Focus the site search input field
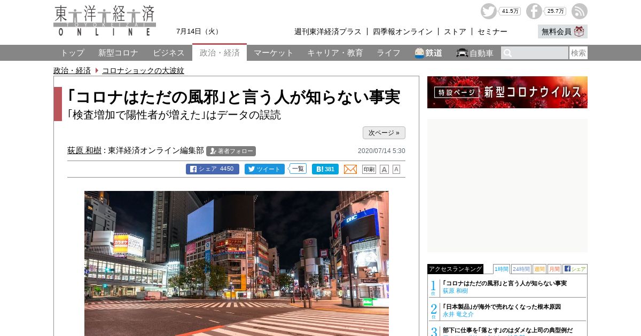Viewport: 641px width, 336px height. click(535, 53)
